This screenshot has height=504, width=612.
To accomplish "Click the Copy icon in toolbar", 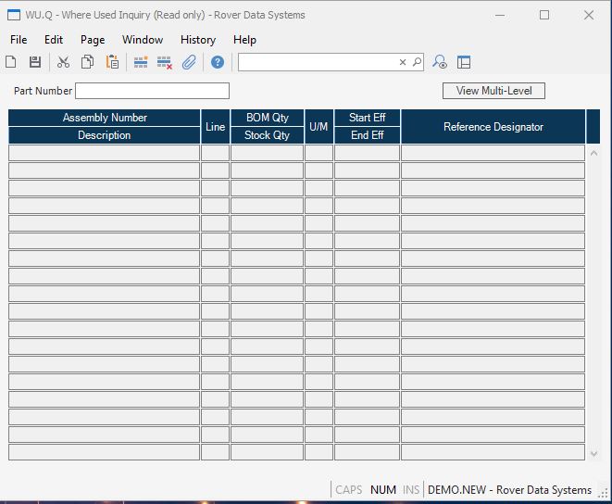I will [87, 62].
